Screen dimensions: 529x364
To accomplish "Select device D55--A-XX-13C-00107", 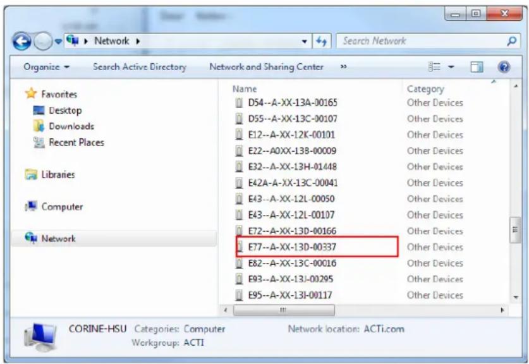I will [x=293, y=119].
